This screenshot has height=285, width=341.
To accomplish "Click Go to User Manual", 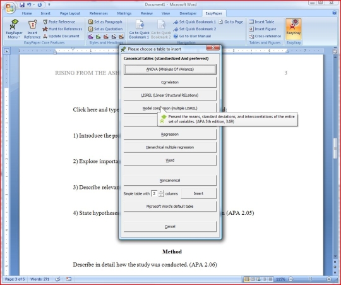I will [x=192, y=36].
